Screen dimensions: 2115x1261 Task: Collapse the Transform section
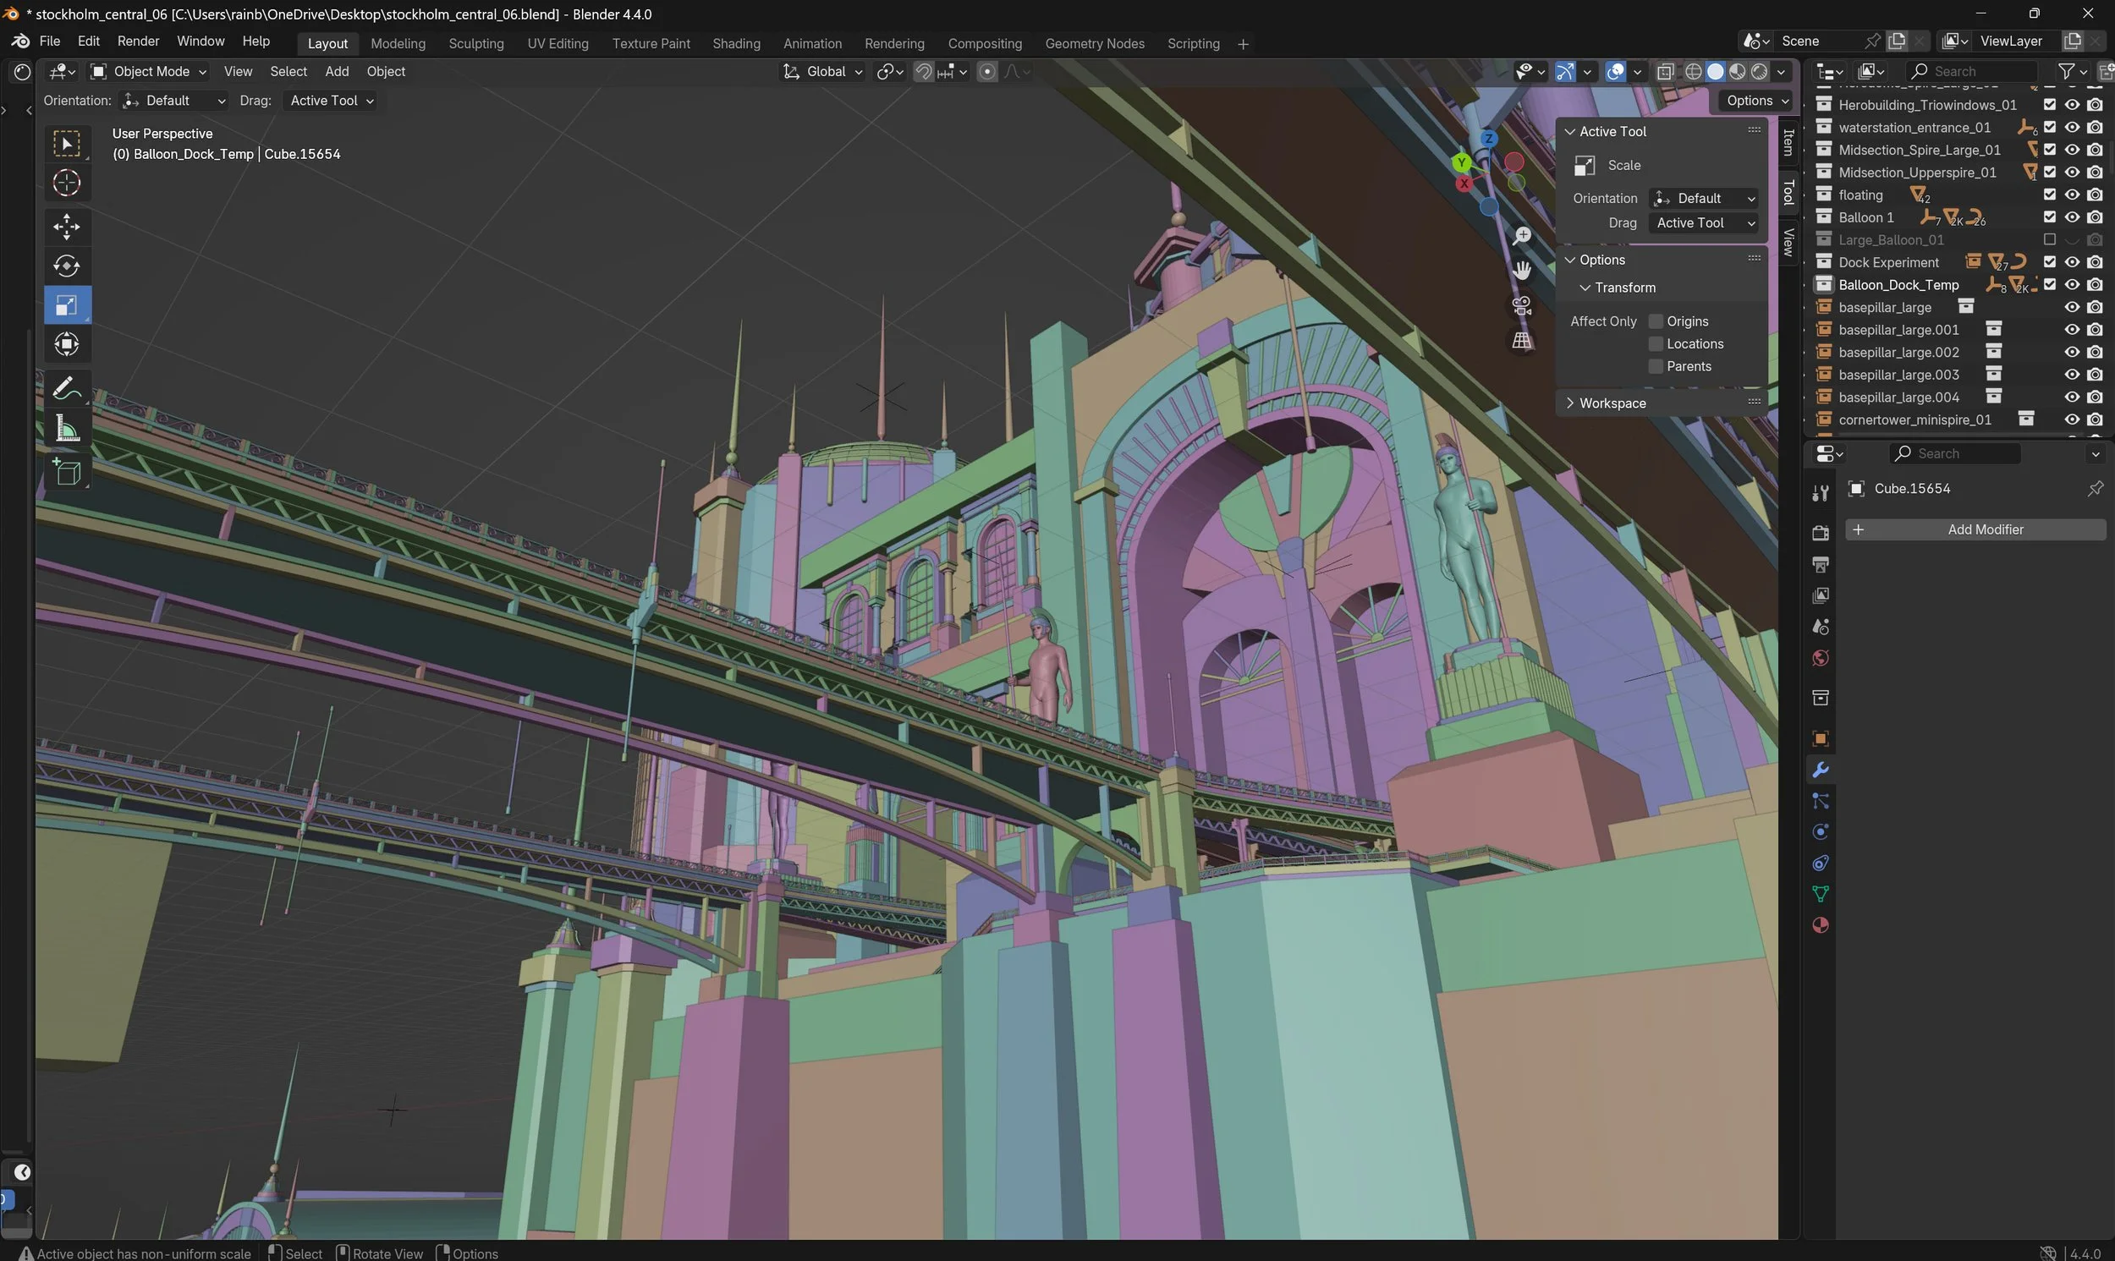pos(1585,288)
